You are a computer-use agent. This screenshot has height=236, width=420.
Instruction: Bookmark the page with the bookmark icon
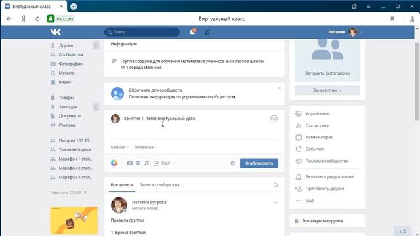coord(392,19)
